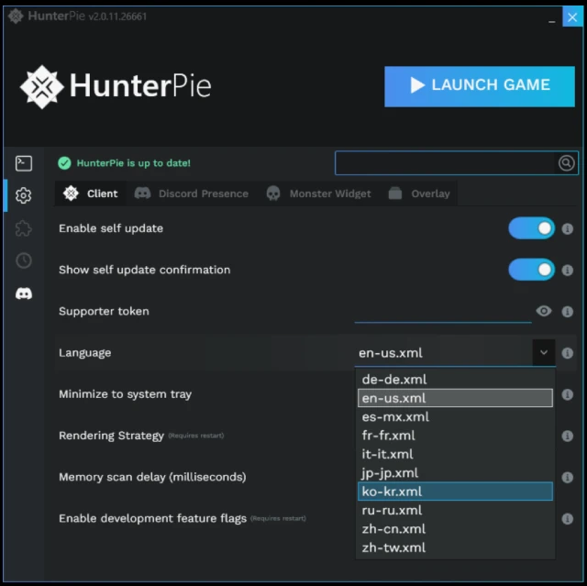Reveal supporter token with eye icon

click(x=544, y=311)
